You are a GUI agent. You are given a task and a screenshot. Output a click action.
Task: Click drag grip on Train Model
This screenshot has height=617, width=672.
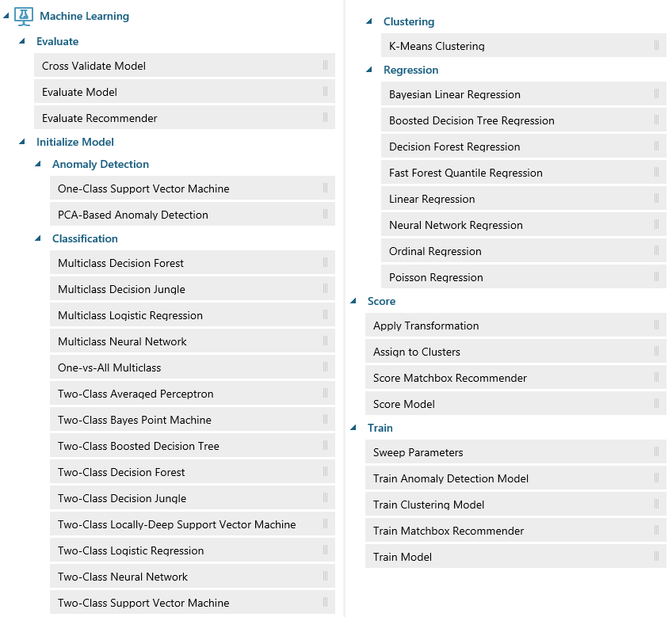coord(656,557)
